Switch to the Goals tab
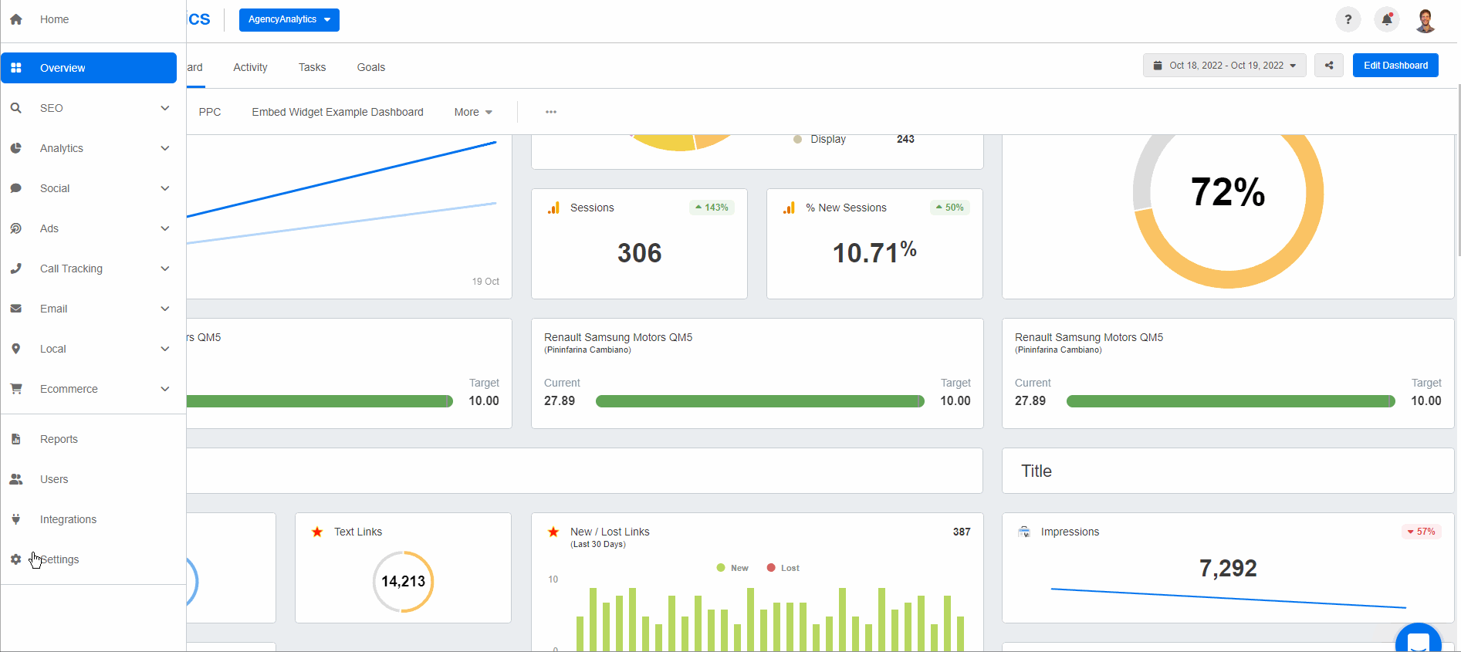1461x652 pixels. click(x=370, y=67)
